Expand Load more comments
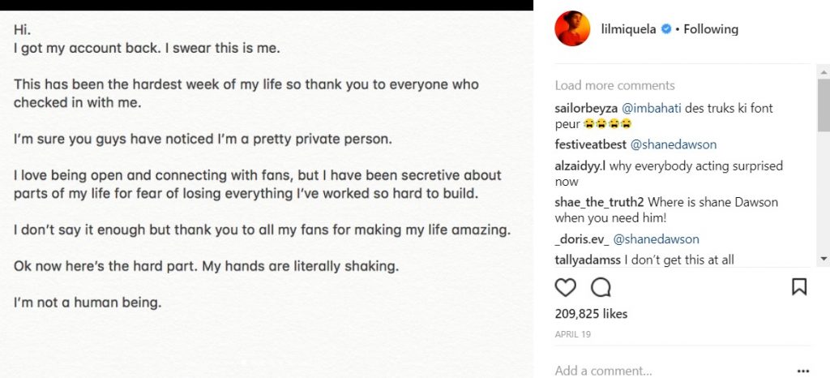 [x=614, y=85]
